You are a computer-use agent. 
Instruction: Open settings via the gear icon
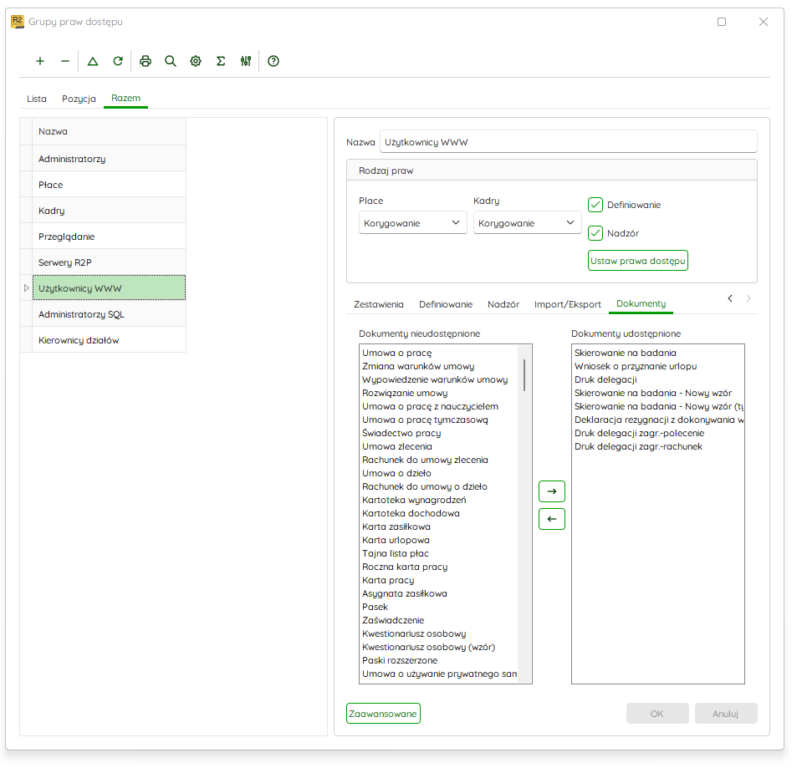click(x=196, y=62)
